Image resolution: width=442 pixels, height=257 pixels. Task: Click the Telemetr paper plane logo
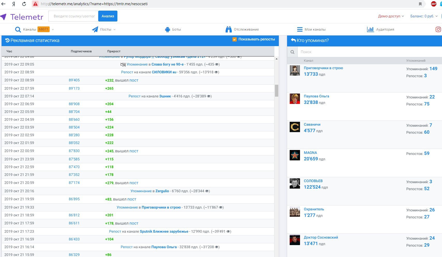3,17
